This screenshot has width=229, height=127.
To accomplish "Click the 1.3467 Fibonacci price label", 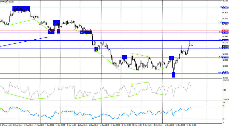I will 225,33.
